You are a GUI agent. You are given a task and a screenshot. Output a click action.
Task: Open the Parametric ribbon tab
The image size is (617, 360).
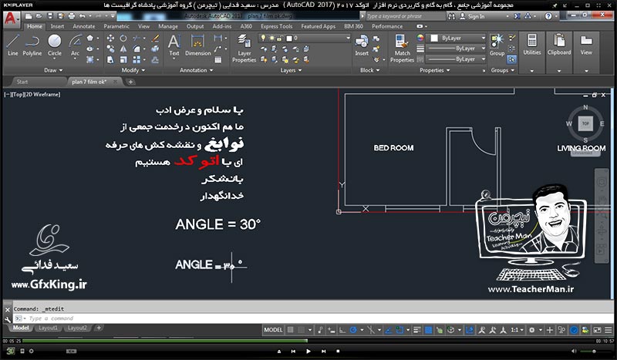(x=116, y=26)
